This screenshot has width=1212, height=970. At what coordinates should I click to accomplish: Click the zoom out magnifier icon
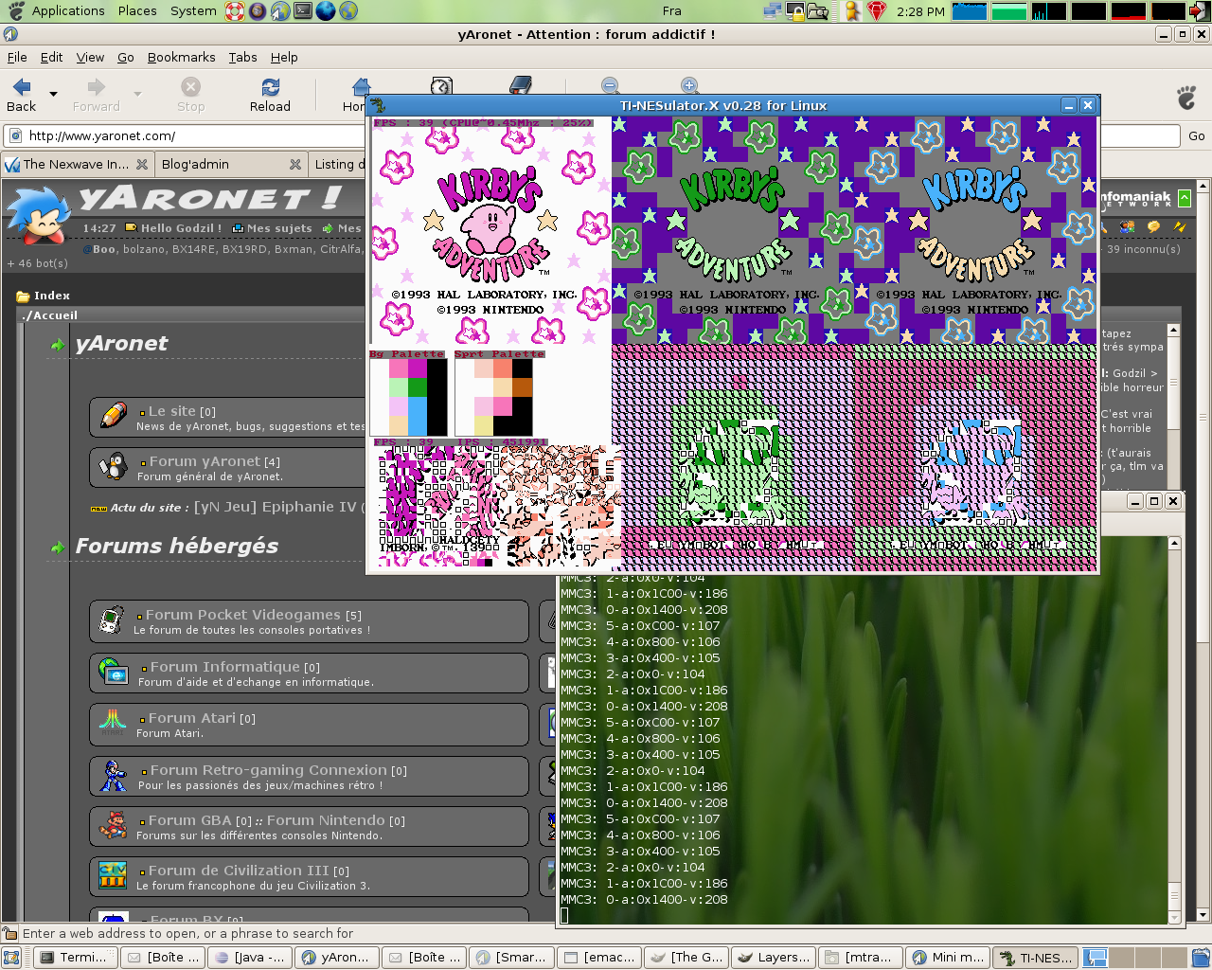(x=610, y=85)
